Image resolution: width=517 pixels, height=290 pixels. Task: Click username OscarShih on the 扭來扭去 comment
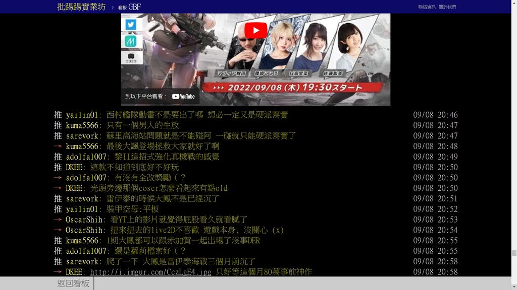[x=84, y=230]
